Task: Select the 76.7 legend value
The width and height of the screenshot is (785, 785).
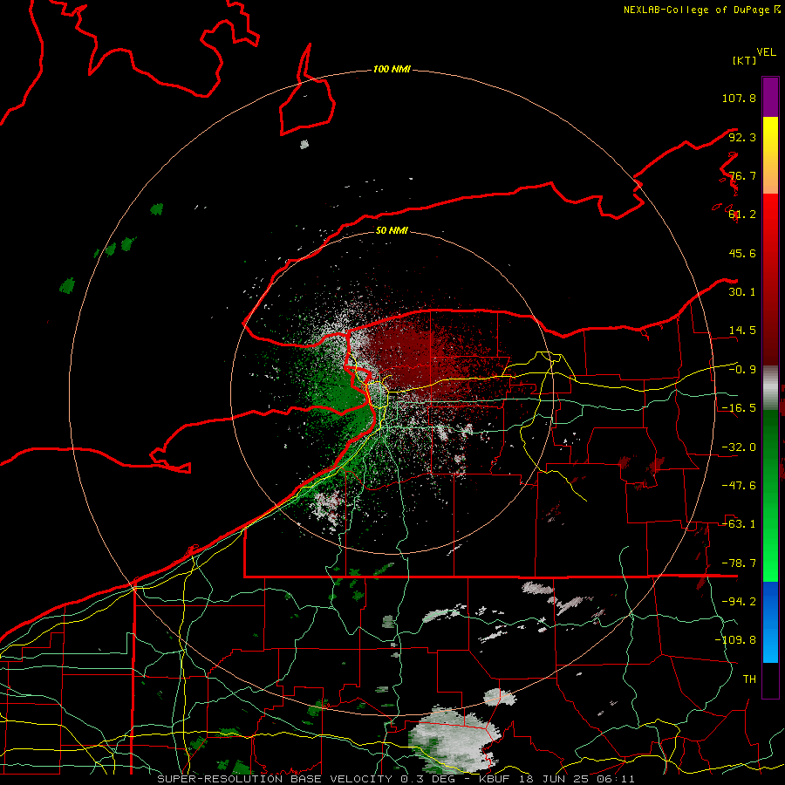Action: pyautogui.click(x=742, y=175)
